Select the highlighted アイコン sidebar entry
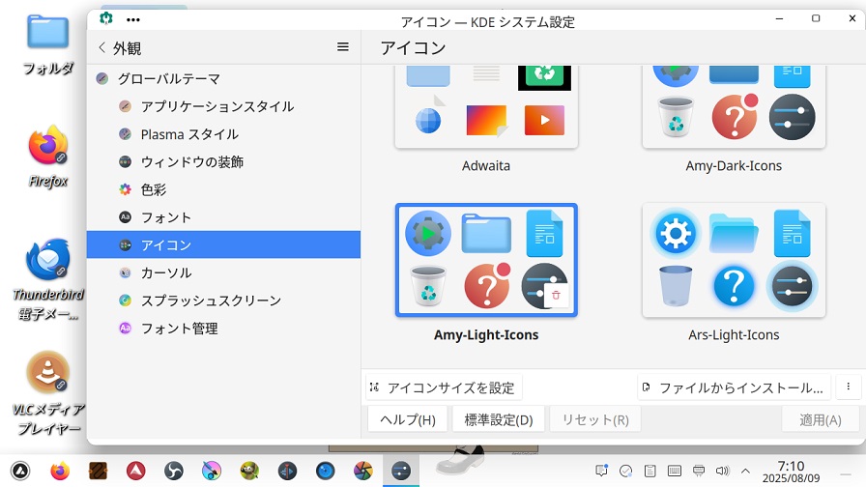 (x=223, y=244)
